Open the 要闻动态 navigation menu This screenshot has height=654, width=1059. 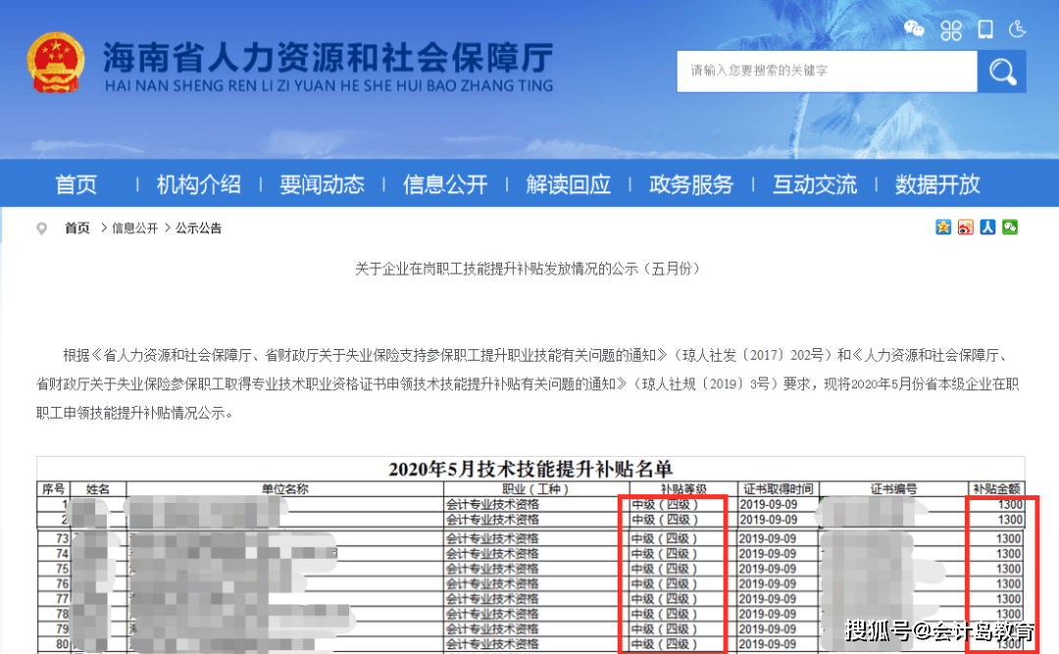tap(323, 183)
